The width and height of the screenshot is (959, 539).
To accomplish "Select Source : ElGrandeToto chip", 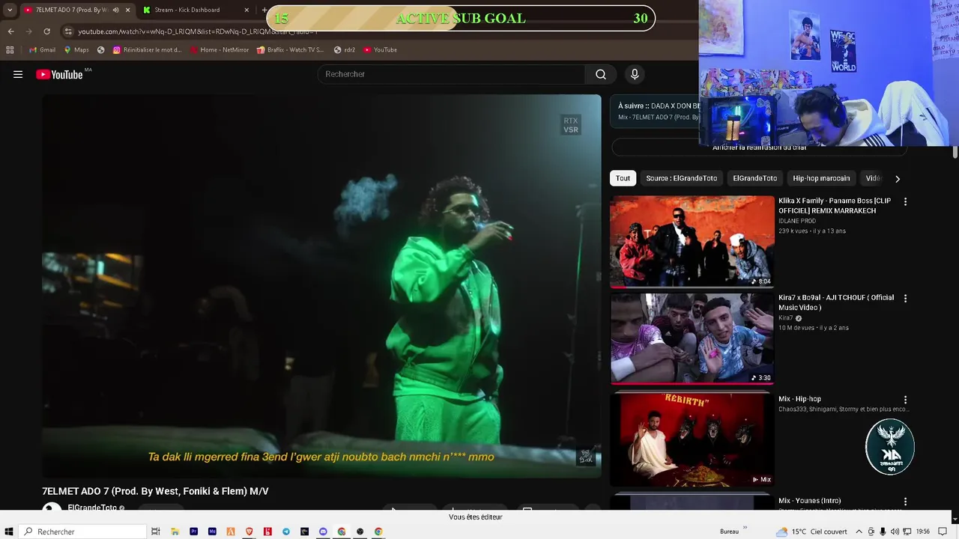I will [682, 178].
